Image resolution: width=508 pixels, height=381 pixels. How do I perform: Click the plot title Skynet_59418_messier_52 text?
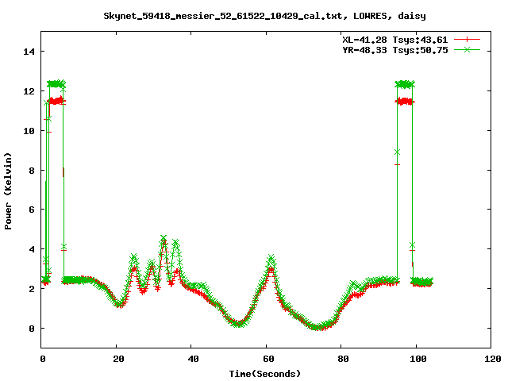pos(264,16)
